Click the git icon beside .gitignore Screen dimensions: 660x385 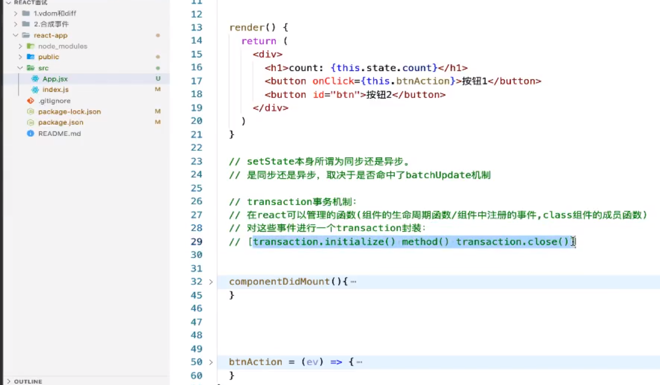[x=30, y=101]
